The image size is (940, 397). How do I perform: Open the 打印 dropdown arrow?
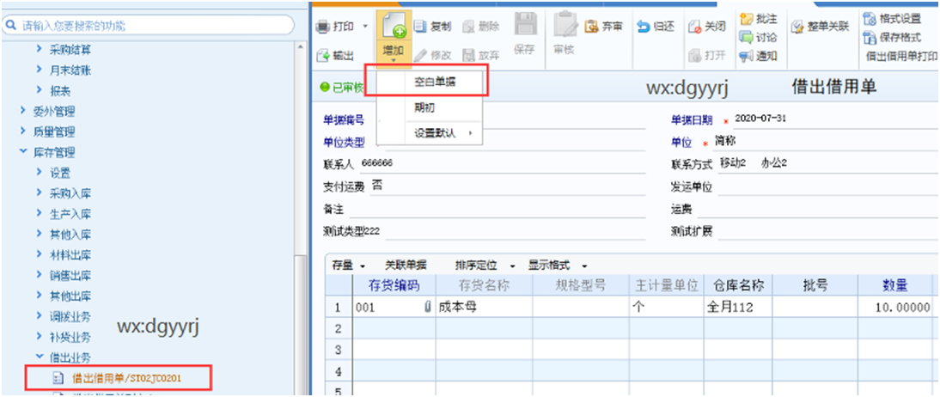click(x=365, y=27)
